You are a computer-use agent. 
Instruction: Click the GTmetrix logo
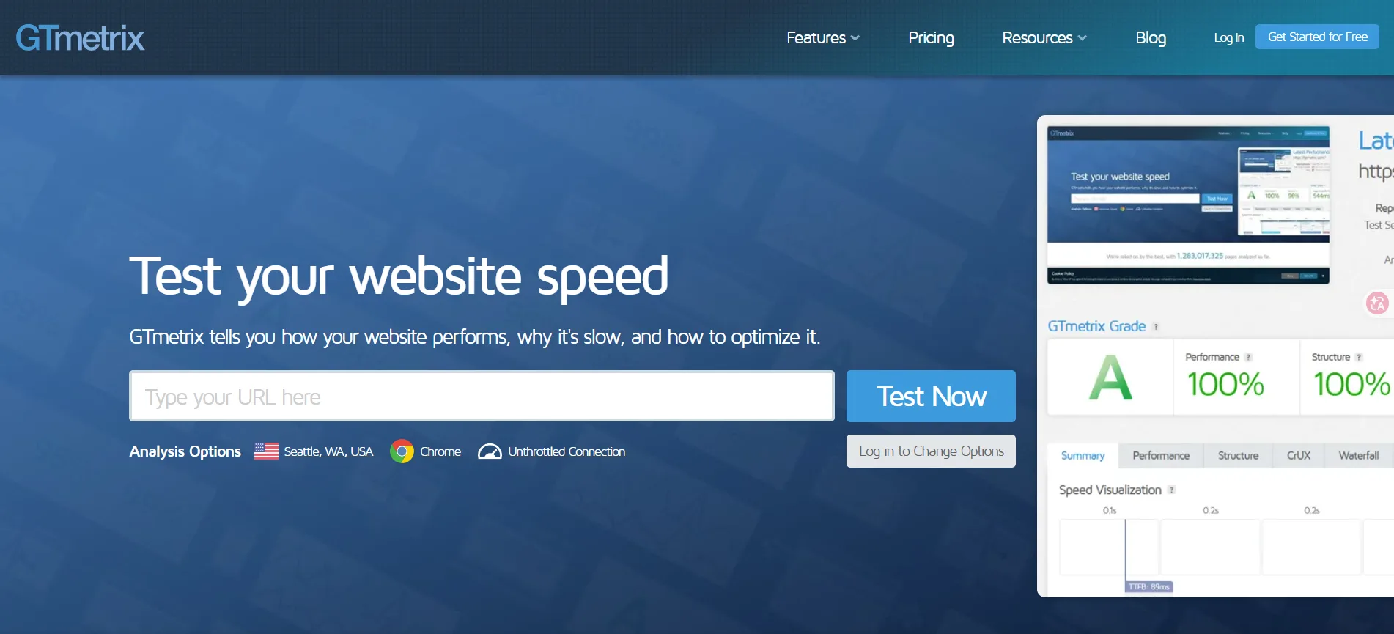80,37
